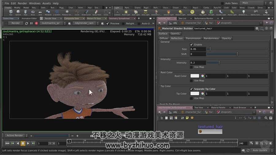Viewport: 276px width, 155px height.
Task: Add a Camera from the Lights shelf
Action: pyautogui.click(x=117, y=12)
